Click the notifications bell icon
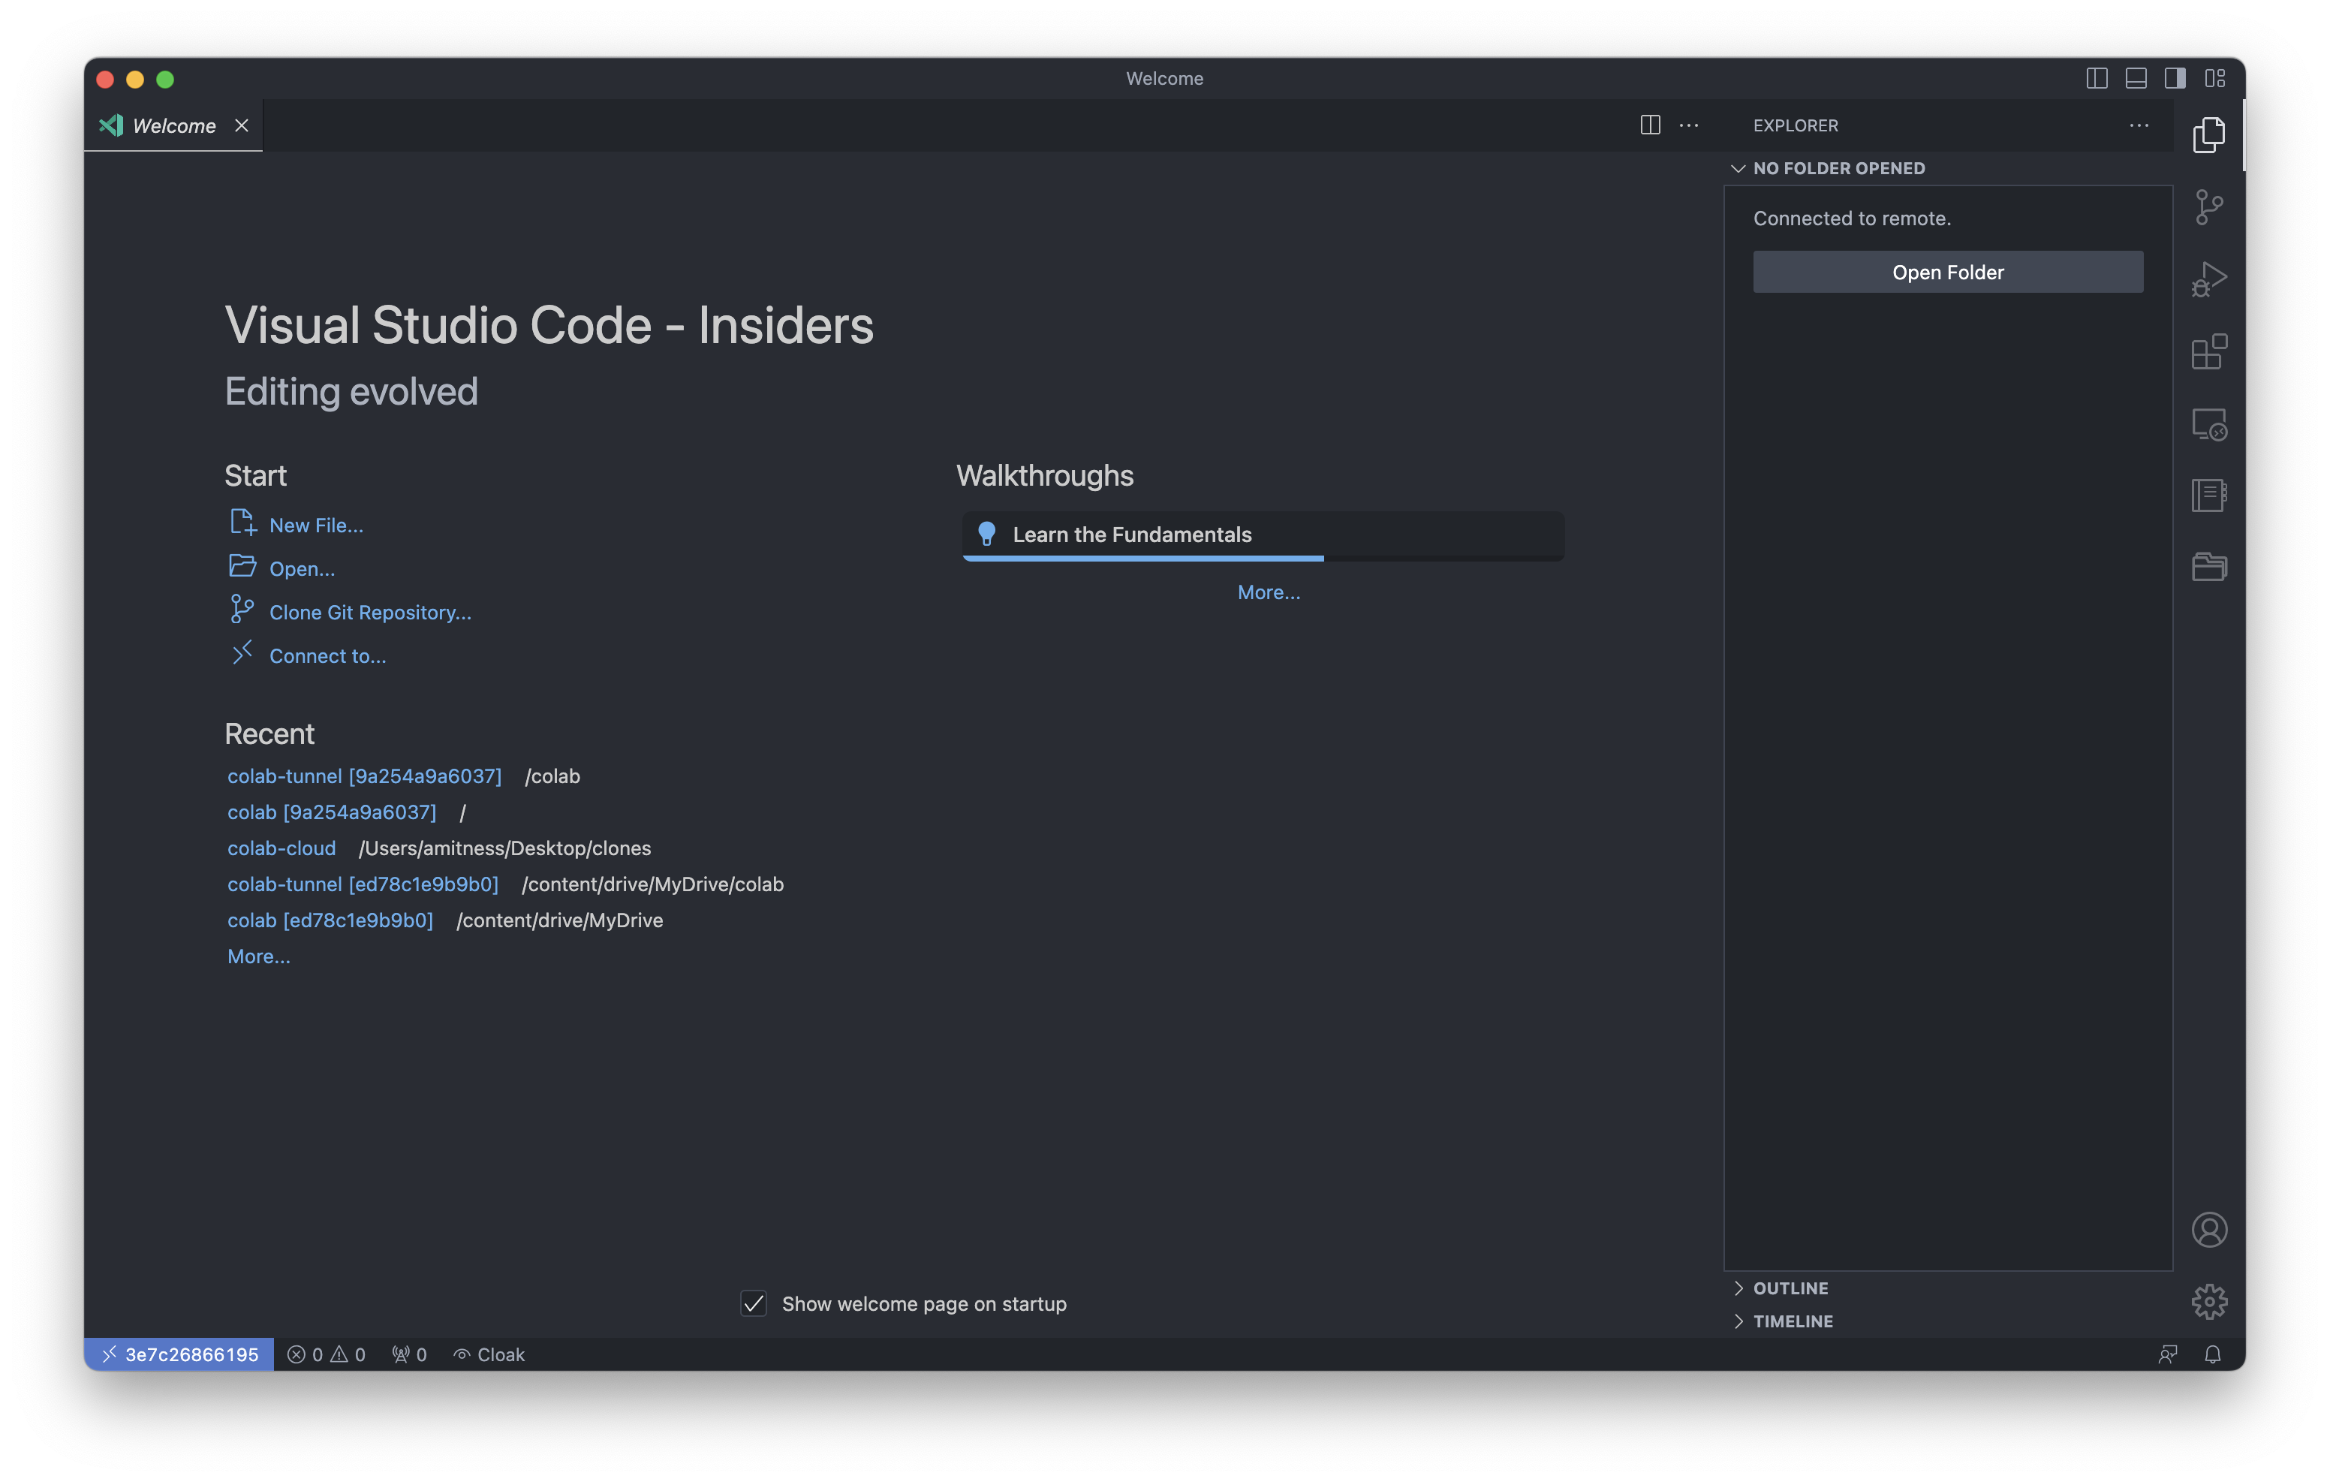The image size is (2330, 1482). point(2212,1354)
